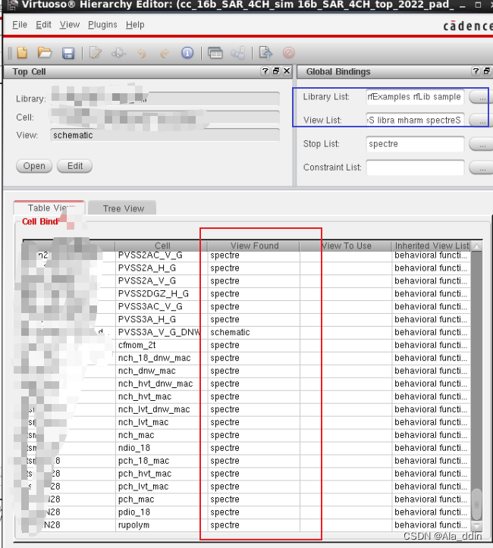
Task: Click the empty Constraint List field
Action: point(415,168)
